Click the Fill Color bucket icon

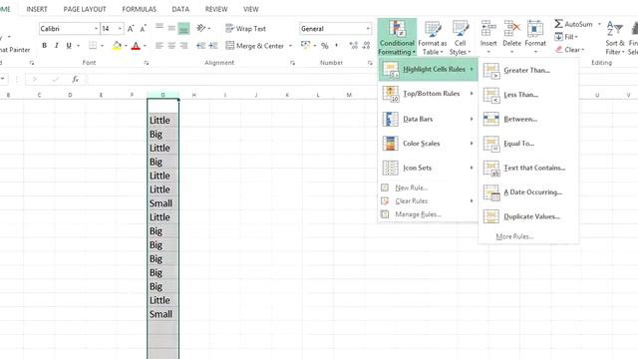[x=117, y=46]
